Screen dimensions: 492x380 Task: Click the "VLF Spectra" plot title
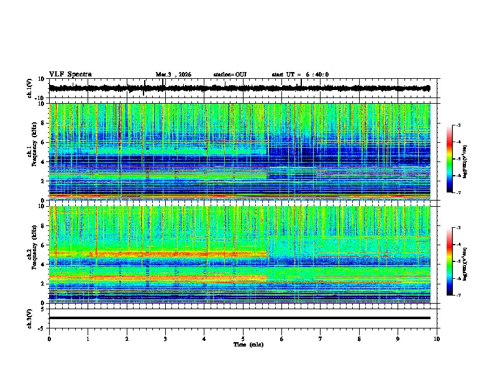(x=70, y=75)
